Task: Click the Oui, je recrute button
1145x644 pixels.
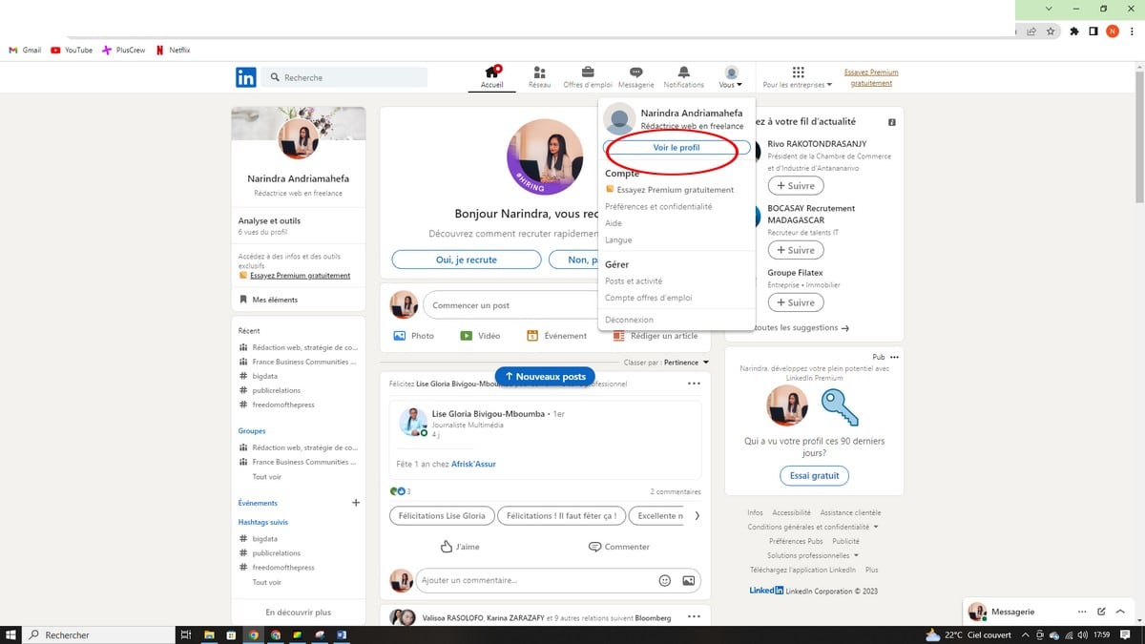Action: (x=467, y=260)
